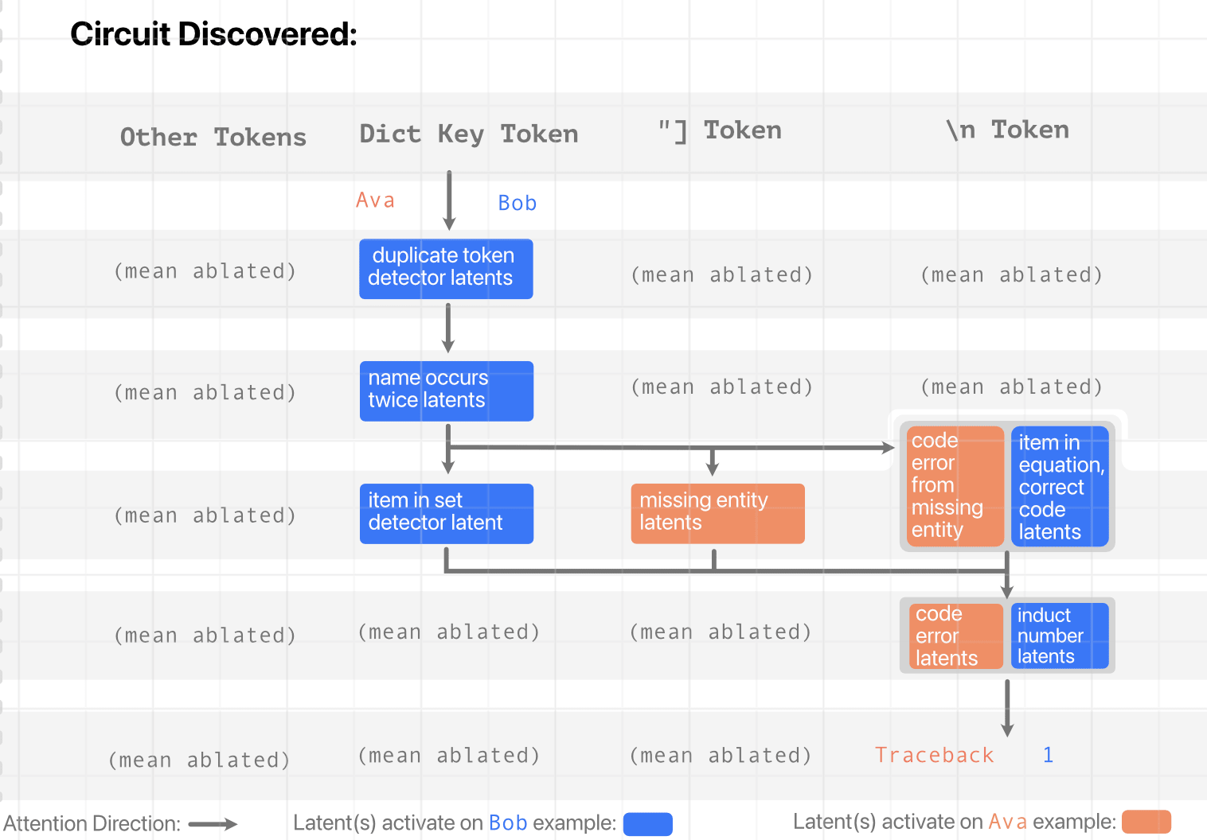Click the orange Traceback output text
1207x840 pixels.
click(x=934, y=755)
